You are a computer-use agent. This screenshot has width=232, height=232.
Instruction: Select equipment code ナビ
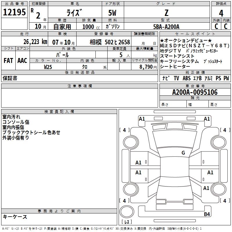pos(166,78)
